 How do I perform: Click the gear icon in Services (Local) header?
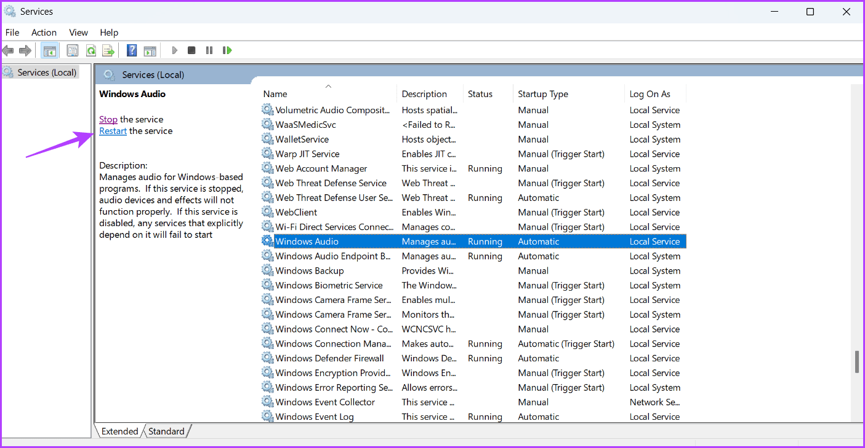[x=110, y=75]
